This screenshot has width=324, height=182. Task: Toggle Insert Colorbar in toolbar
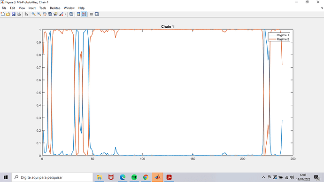[x=78, y=14]
